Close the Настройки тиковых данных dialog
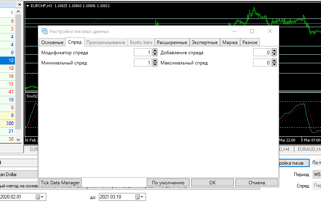Viewport: 321px width, 202px height. (270, 31)
